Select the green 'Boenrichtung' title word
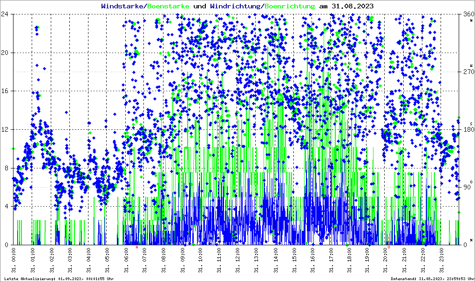The width and height of the screenshot is (475, 282). click(x=289, y=6)
